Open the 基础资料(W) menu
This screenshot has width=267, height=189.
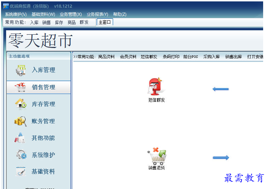(x=43, y=14)
